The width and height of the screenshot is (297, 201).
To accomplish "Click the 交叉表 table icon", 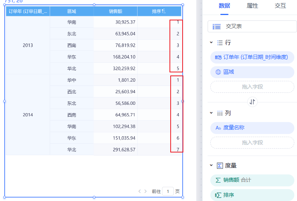I will point(216,27).
